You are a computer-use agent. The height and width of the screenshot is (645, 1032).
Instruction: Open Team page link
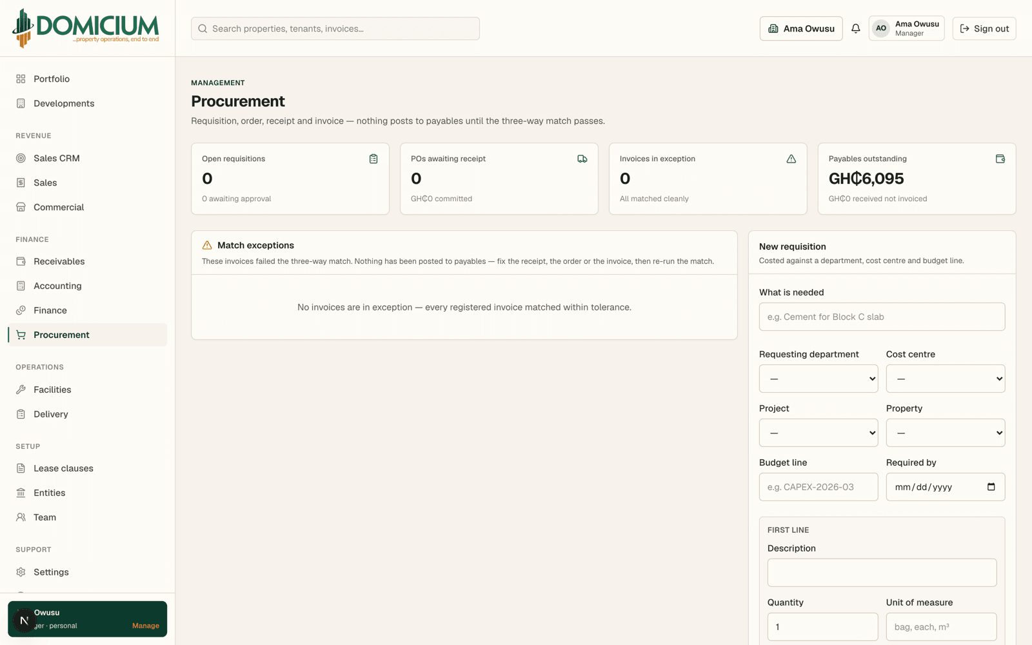87,517
